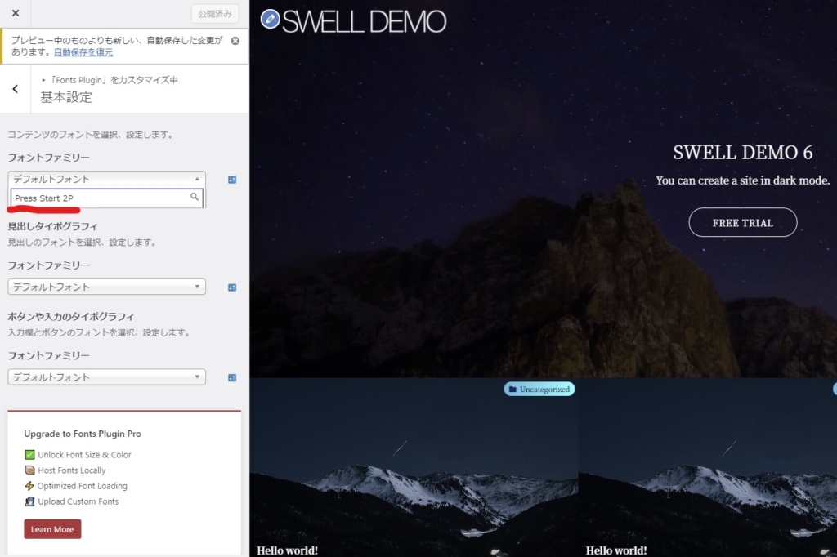Open the headings フォントファミリー dropdown
837x557 pixels.
click(107, 287)
